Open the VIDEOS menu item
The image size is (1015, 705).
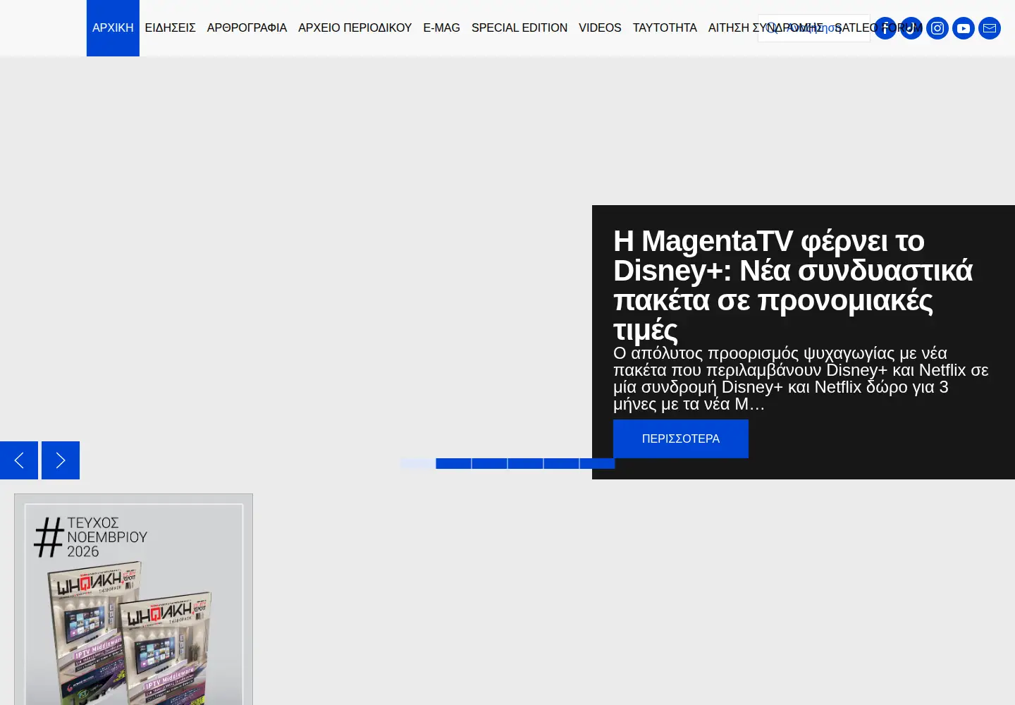pyautogui.click(x=600, y=28)
